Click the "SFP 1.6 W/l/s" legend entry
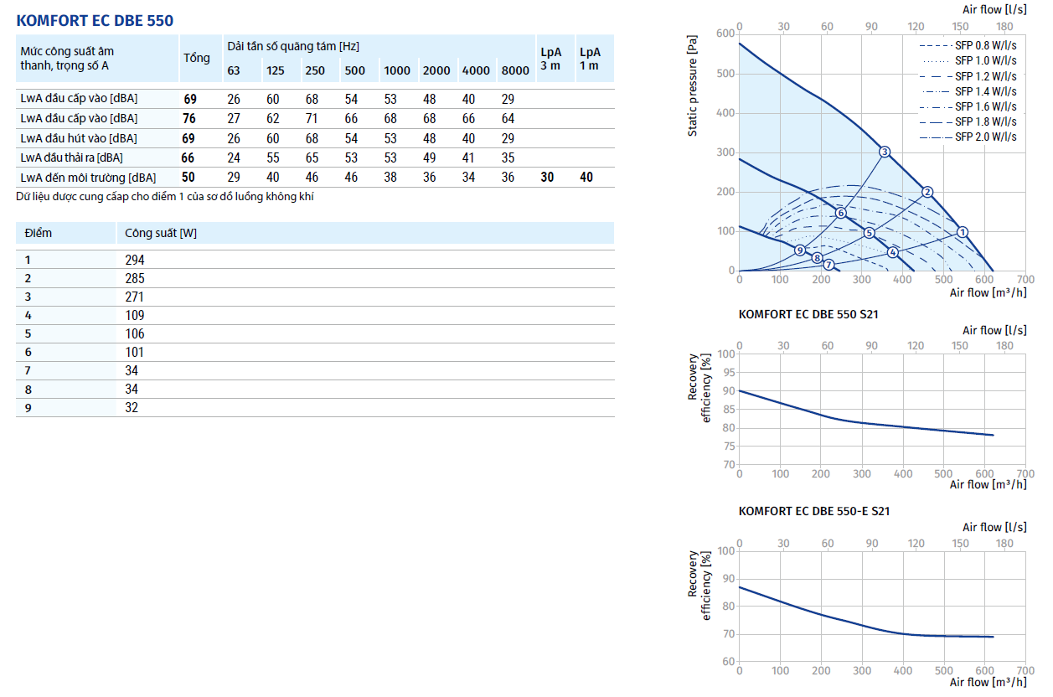 968,106
